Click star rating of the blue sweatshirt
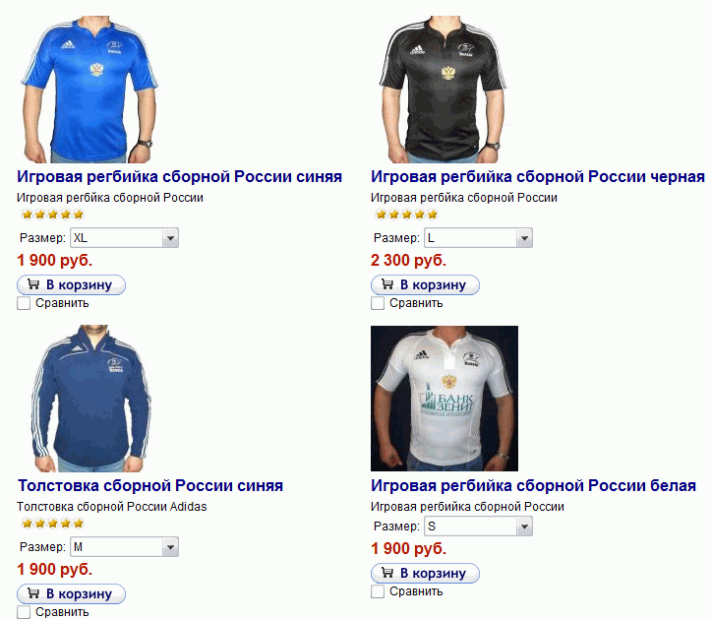This screenshot has width=711, height=620. point(51,524)
